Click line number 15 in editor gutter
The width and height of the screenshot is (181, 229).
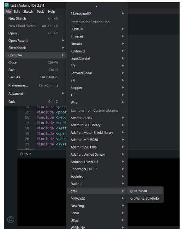click(27, 112)
